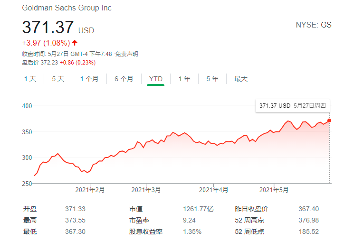Click the 市值 label
Viewport: 344px width, 241px height.
pyautogui.click(x=136, y=209)
